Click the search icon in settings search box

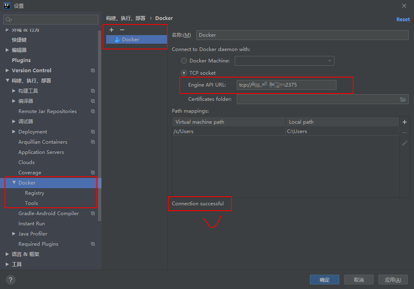[9, 20]
